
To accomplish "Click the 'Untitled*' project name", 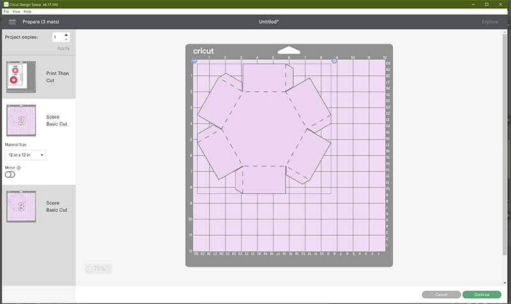I will click(x=269, y=22).
